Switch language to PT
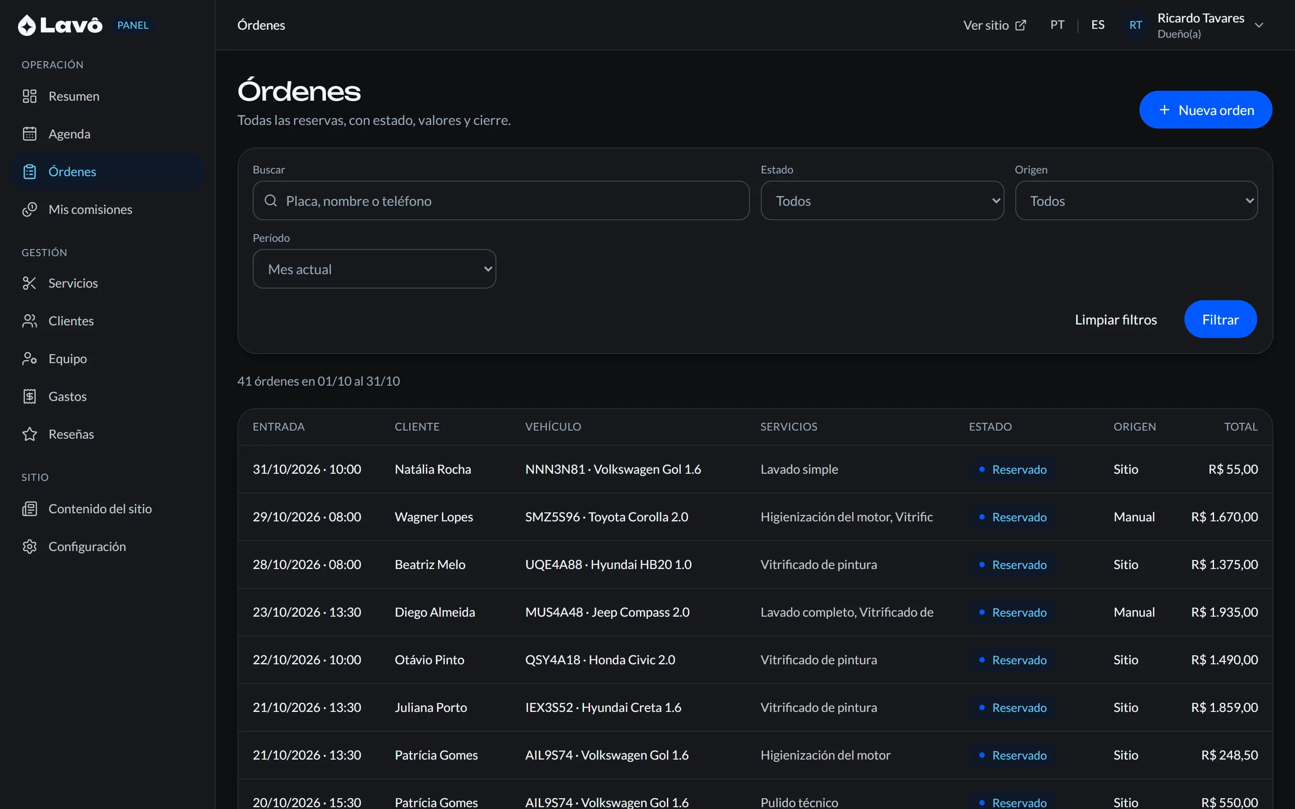This screenshot has height=809, width=1295. 1057,25
